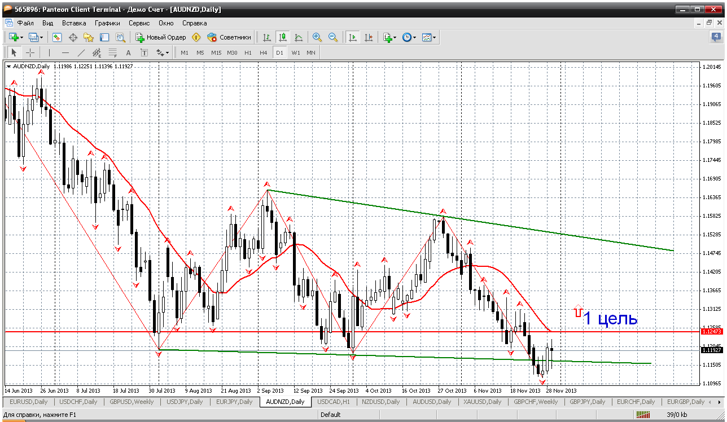
Task: Show the Market Watch window
Action: 57,37
